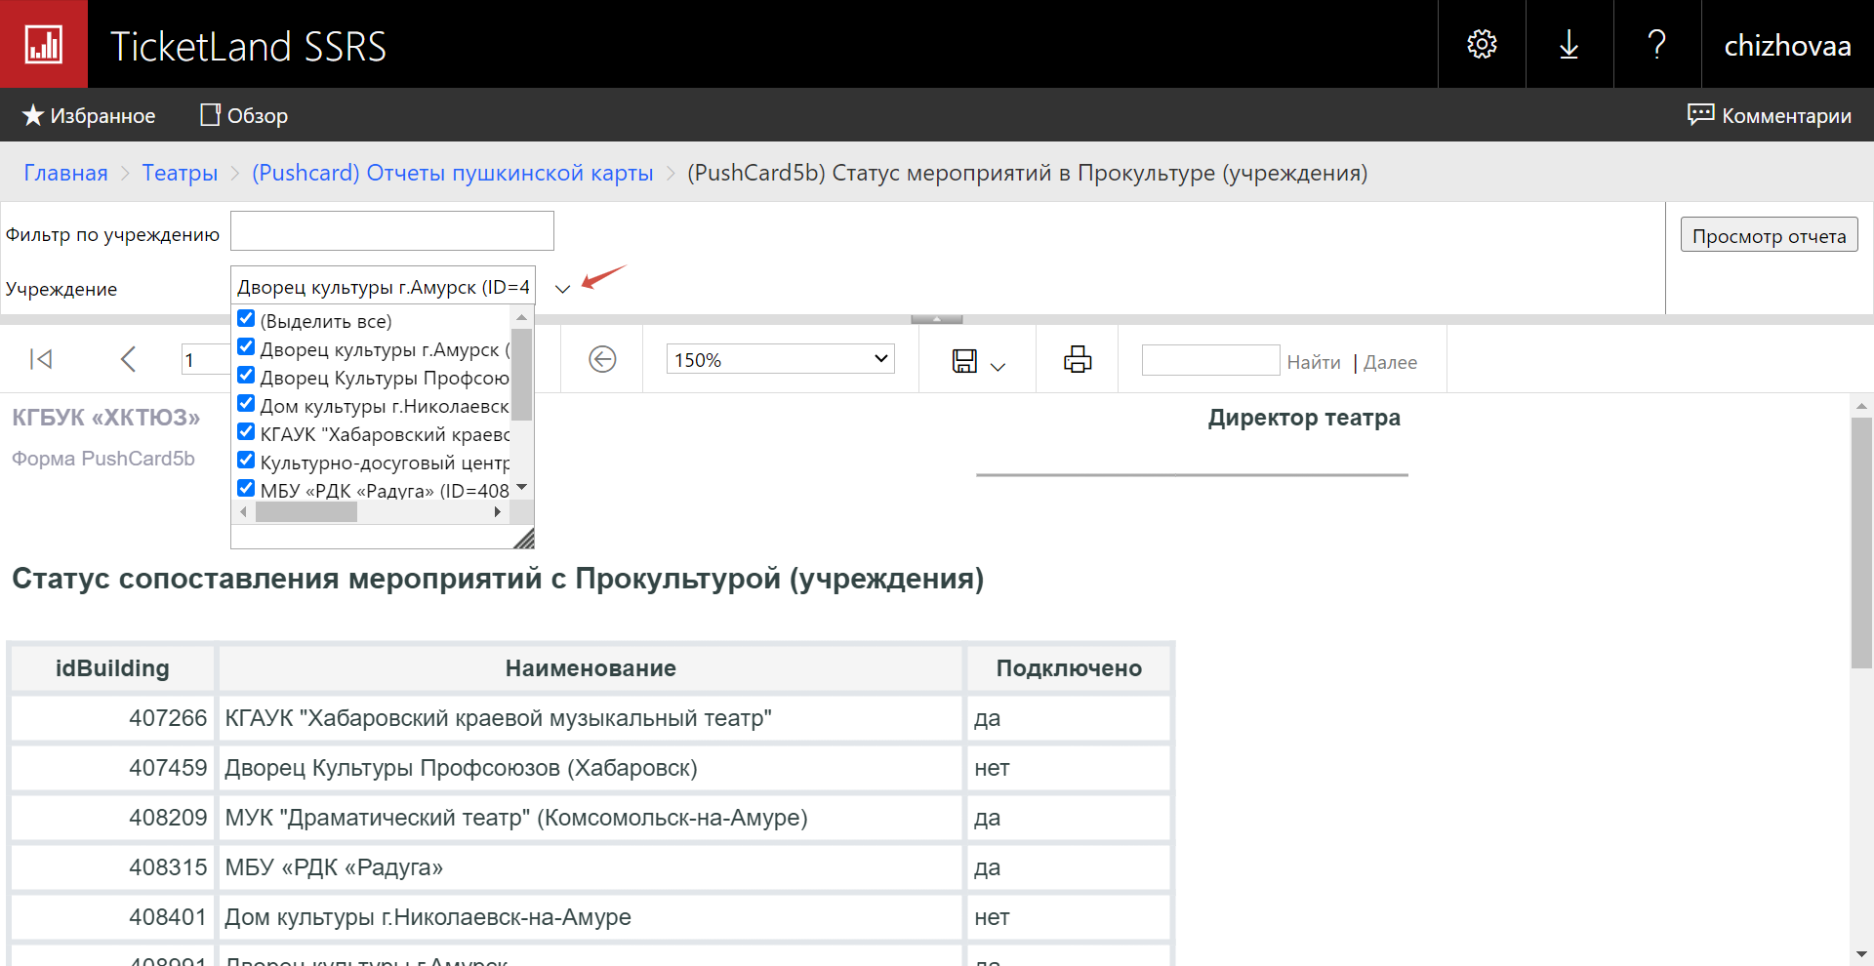Click the dropdown list vertical scrollbar thumb
Screen dimensions: 1874x966
tap(522, 375)
